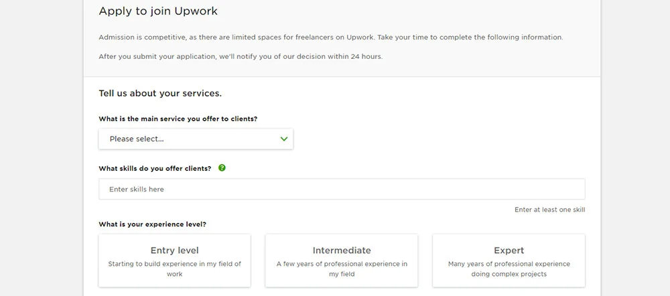Click 'Enter at least one skill' hint
Image resolution: width=670 pixels, height=296 pixels.
tap(549, 210)
